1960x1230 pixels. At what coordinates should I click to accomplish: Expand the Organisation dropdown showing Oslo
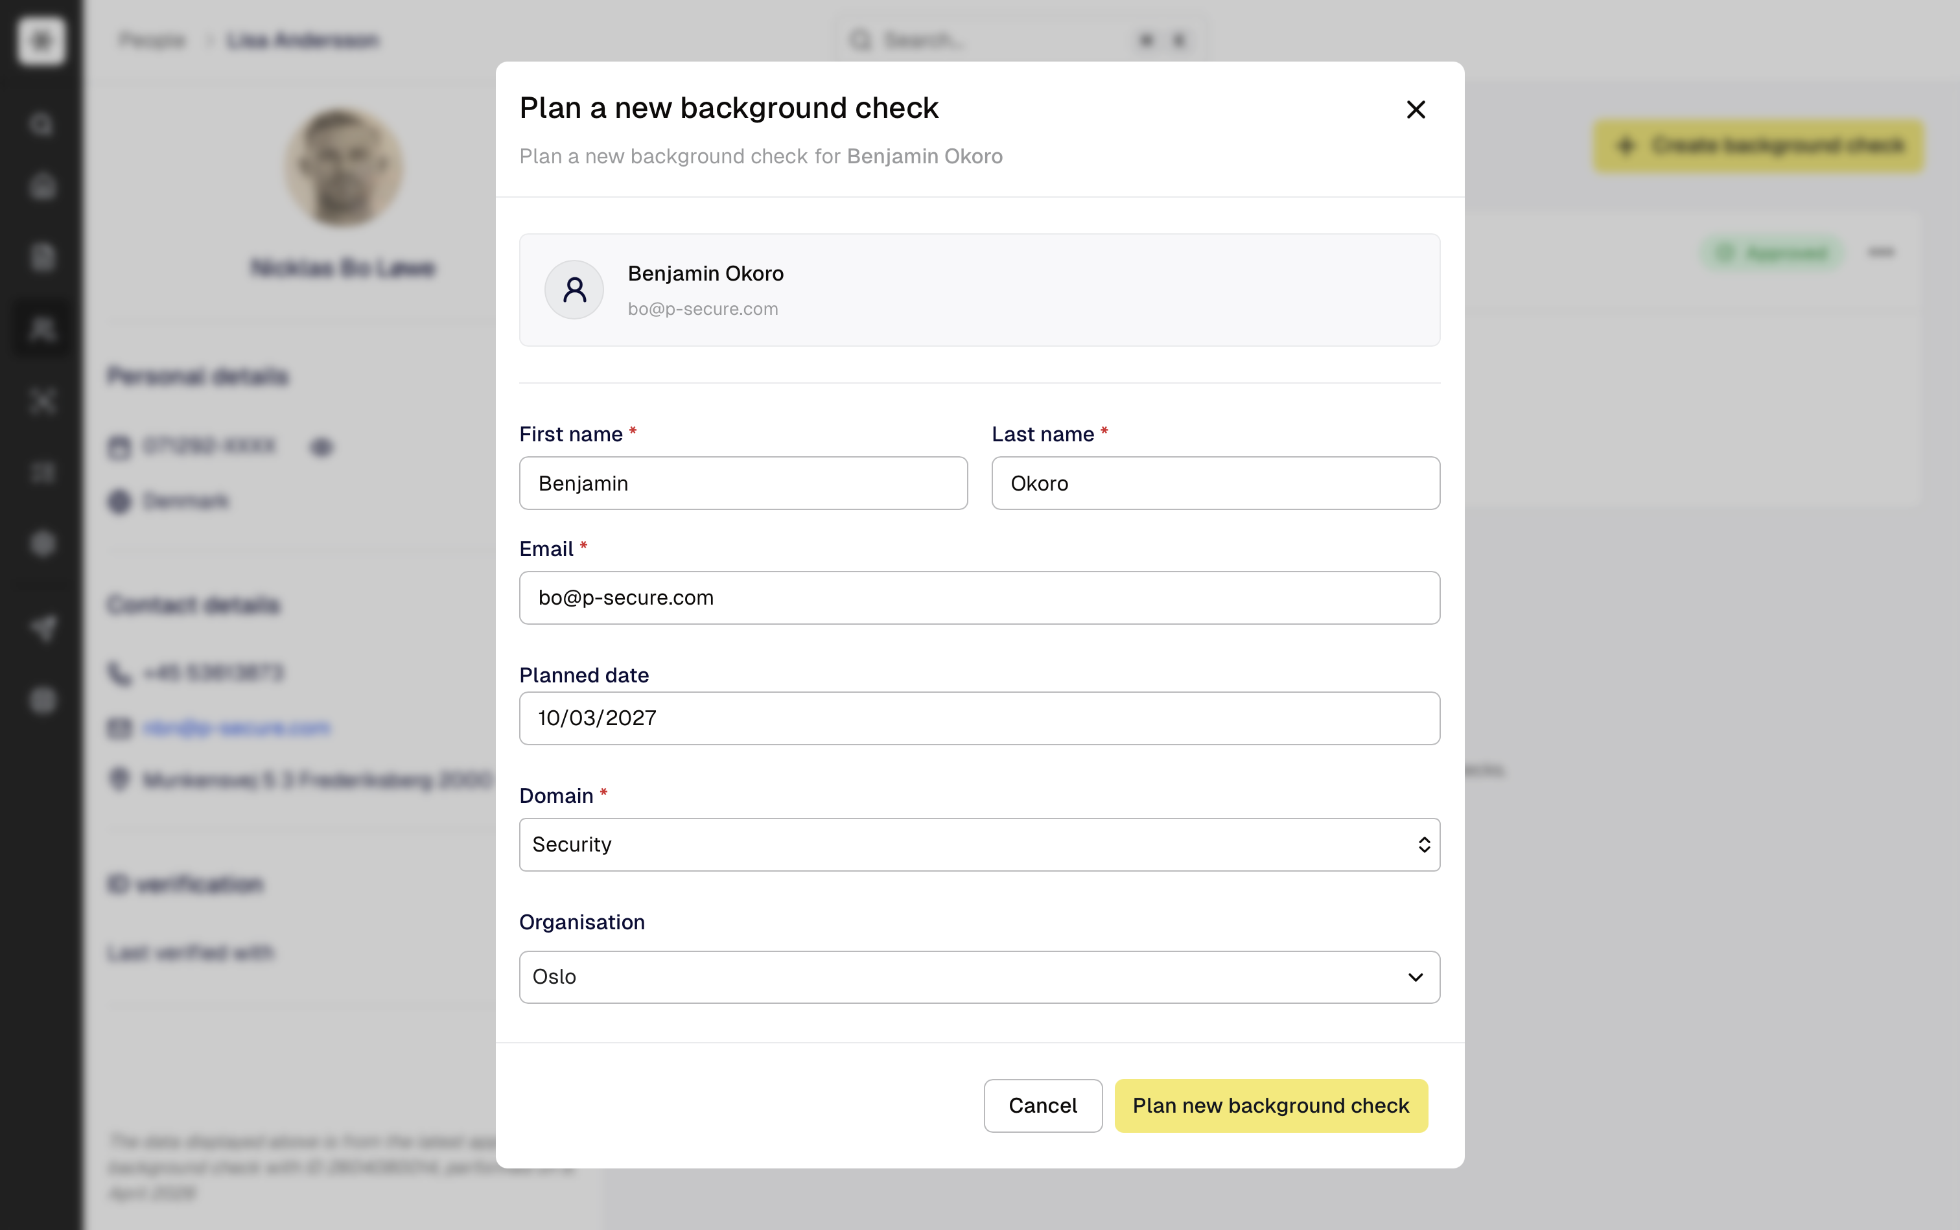tap(979, 977)
